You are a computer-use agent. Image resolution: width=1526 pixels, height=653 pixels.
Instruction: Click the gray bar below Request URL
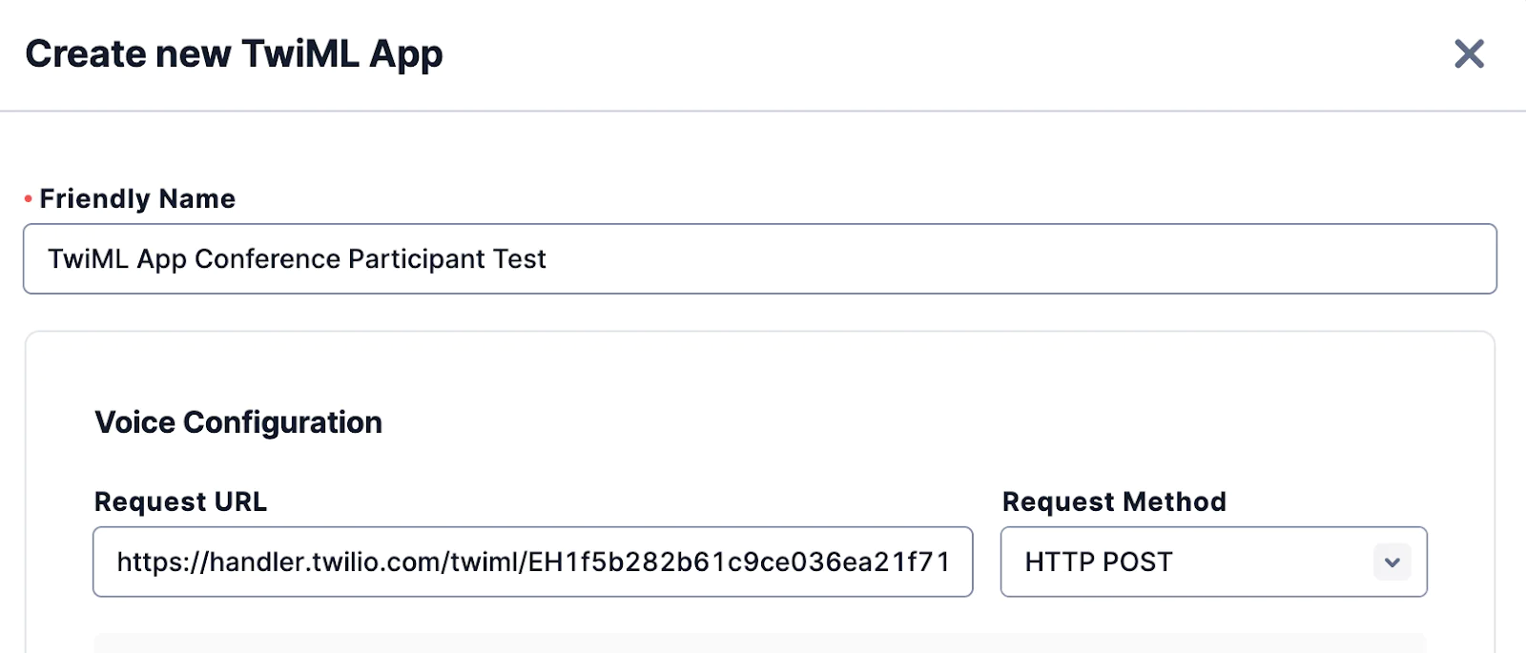pyautogui.click(x=759, y=643)
